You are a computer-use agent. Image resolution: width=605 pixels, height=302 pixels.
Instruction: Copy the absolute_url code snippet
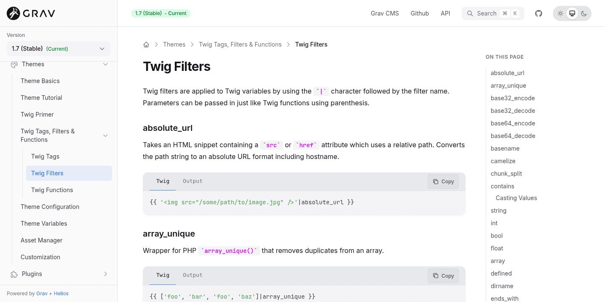pos(443,182)
